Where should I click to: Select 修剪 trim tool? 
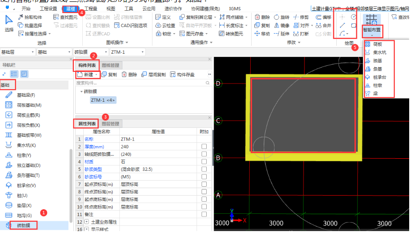(x=301, y=17)
